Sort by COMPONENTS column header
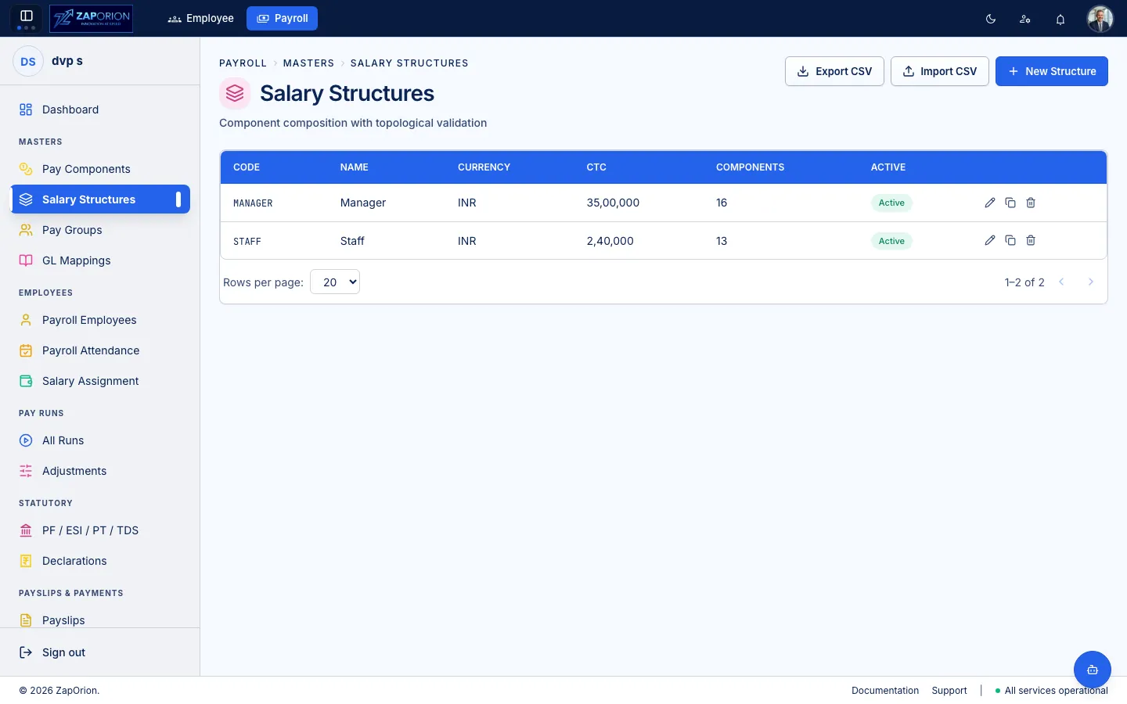Image resolution: width=1127 pixels, height=704 pixels. pyautogui.click(x=750, y=167)
